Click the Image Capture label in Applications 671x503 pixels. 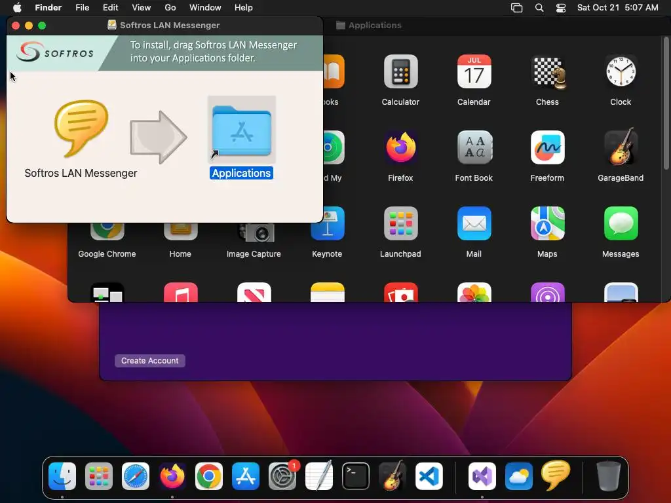click(x=254, y=253)
